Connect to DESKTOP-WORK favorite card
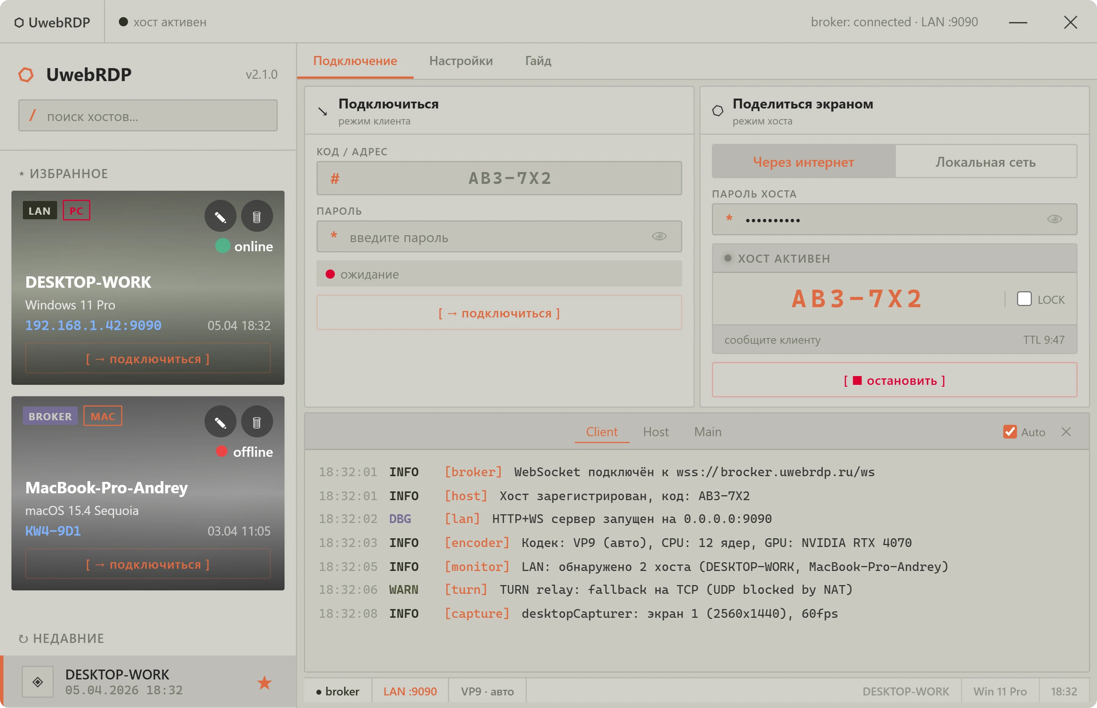The image size is (1097, 708). pyautogui.click(x=148, y=359)
